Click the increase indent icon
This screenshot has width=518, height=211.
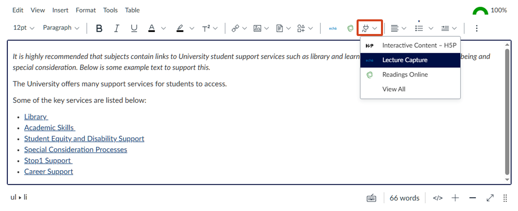(x=445, y=28)
